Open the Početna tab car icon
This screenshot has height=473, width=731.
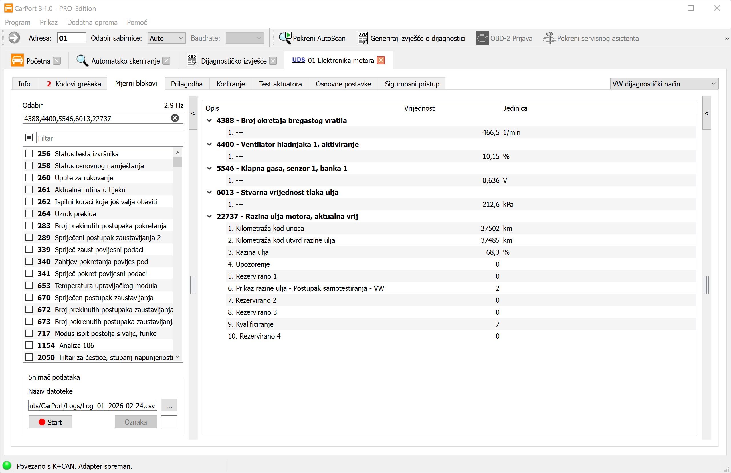tap(17, 60)
